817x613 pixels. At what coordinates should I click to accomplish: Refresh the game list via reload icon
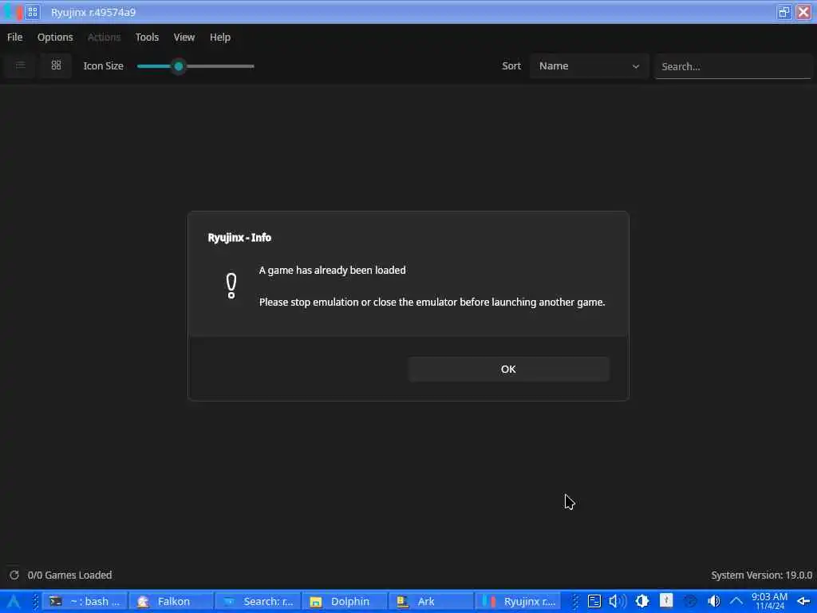point(14,575)
